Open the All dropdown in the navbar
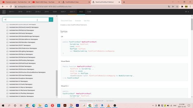The height and width of the screenshot is (108, 193). point(187,12)
